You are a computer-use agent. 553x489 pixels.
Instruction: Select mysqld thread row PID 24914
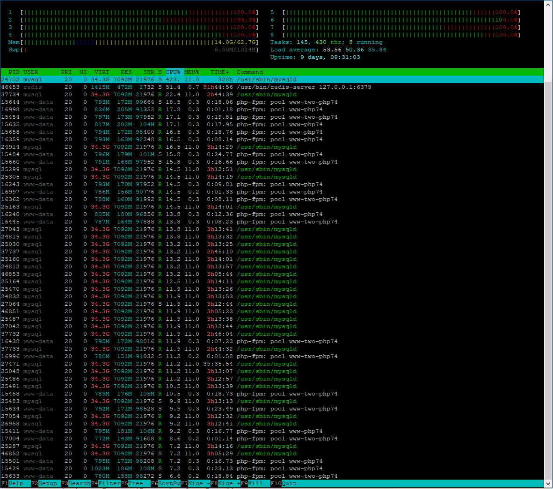point(272,147)
